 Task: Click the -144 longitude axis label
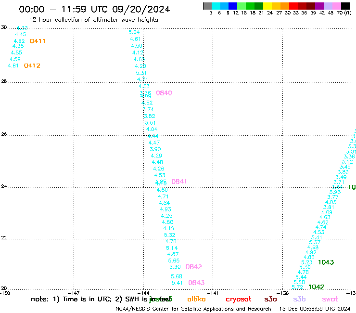143,293
